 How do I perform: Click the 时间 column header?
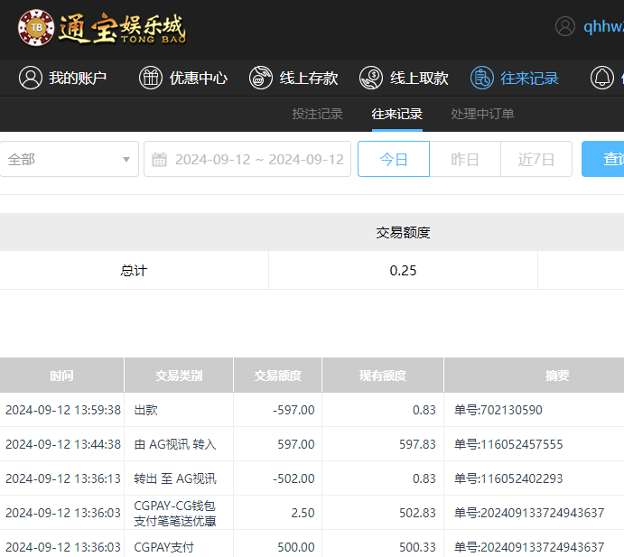[61, 376]
